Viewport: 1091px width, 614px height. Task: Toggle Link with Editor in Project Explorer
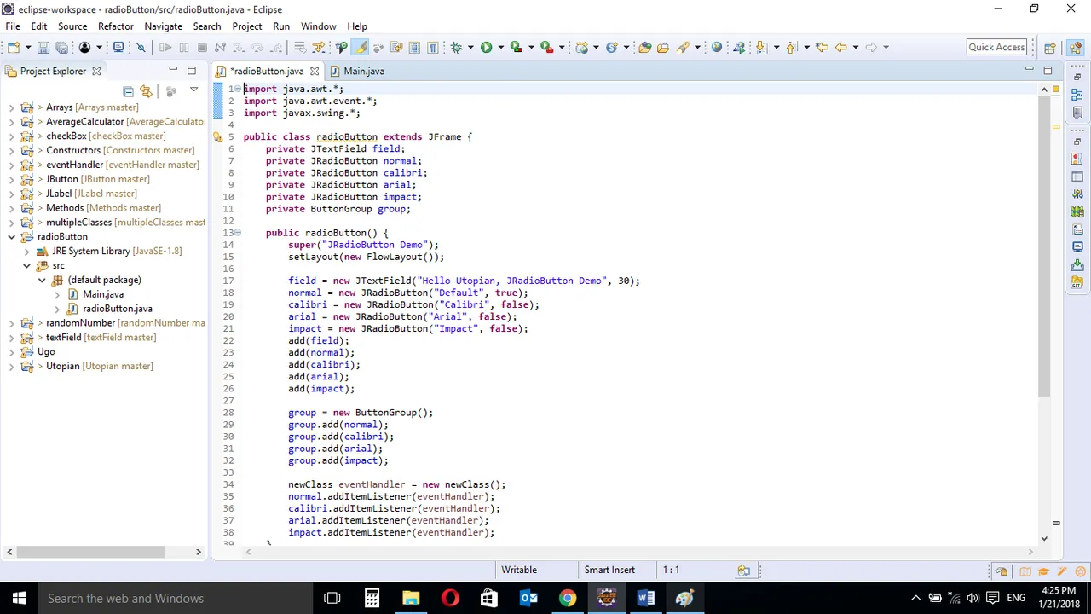[x=146, y=90]
